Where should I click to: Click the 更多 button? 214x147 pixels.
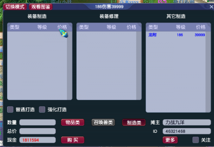170,140
